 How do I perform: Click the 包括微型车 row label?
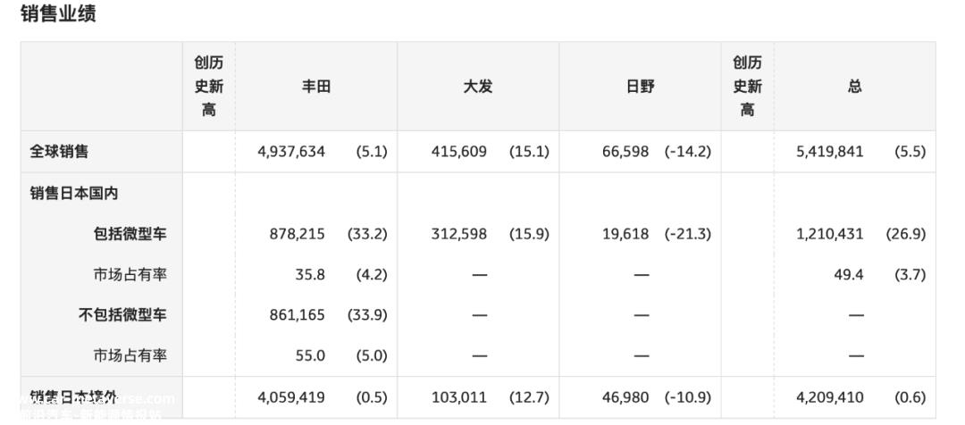(130, 234)
